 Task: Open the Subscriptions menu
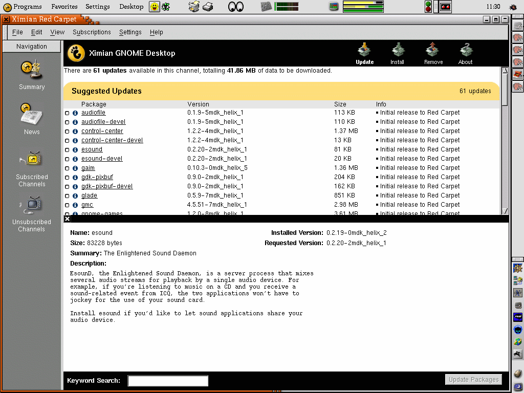tap(92, 32)
